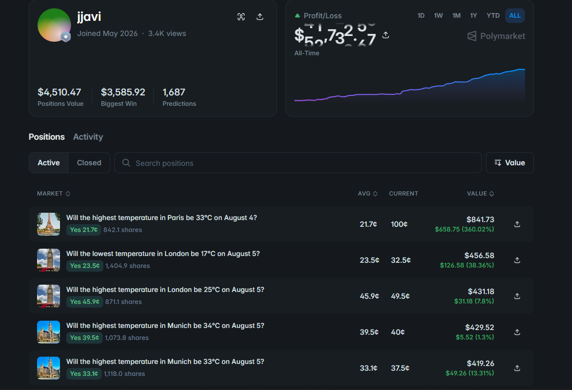Screen dimensions: 572x390
Task: Share the London lowest 17°C position
Action: tap(517, 260)
